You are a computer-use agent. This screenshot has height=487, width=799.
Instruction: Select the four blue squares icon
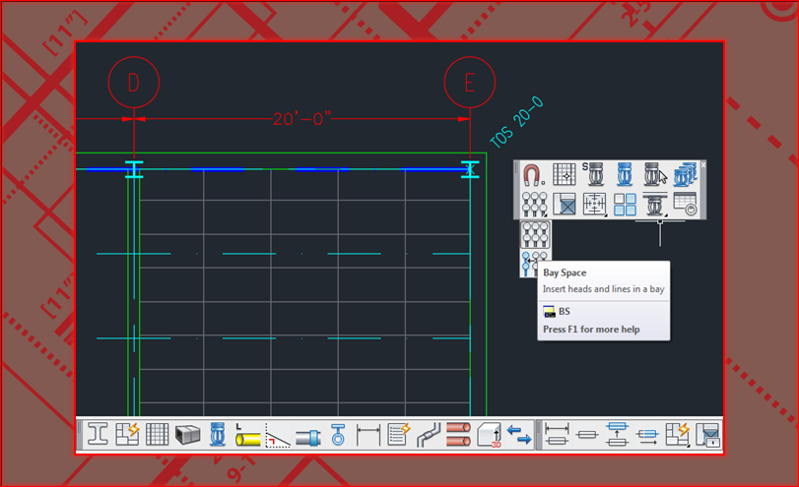click(x=624, y=205)
